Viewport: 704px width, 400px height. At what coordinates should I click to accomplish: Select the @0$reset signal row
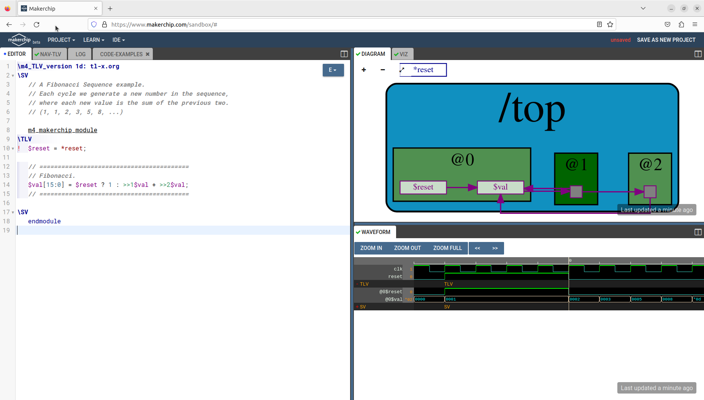coord(390,292)
